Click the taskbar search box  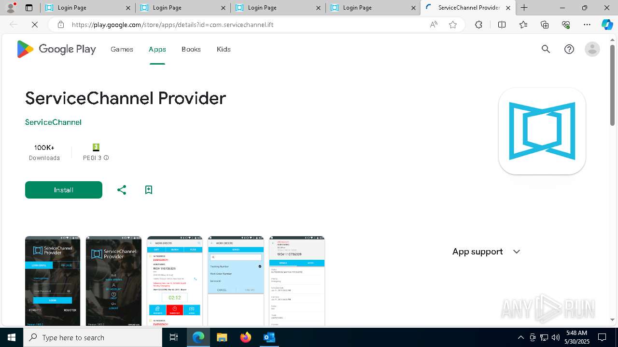93,337
